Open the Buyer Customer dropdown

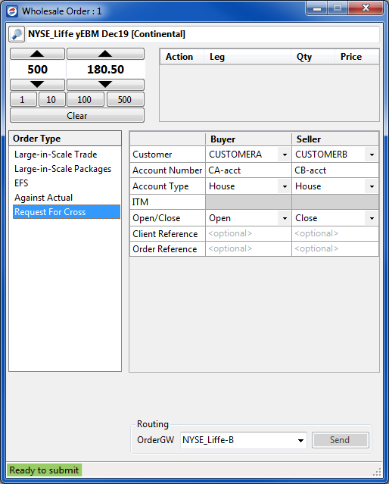point(285,155)
